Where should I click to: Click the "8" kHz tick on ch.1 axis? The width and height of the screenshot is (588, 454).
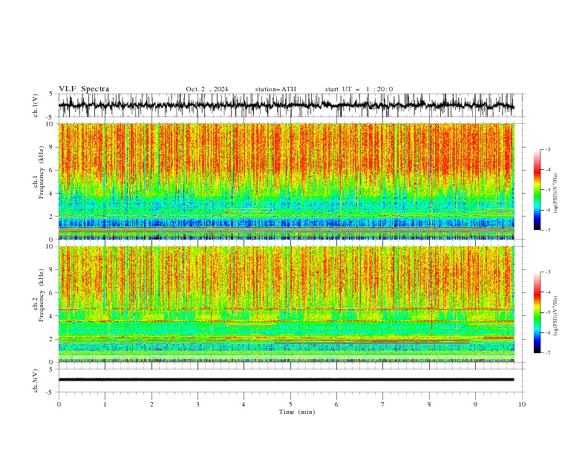[53, 147]
